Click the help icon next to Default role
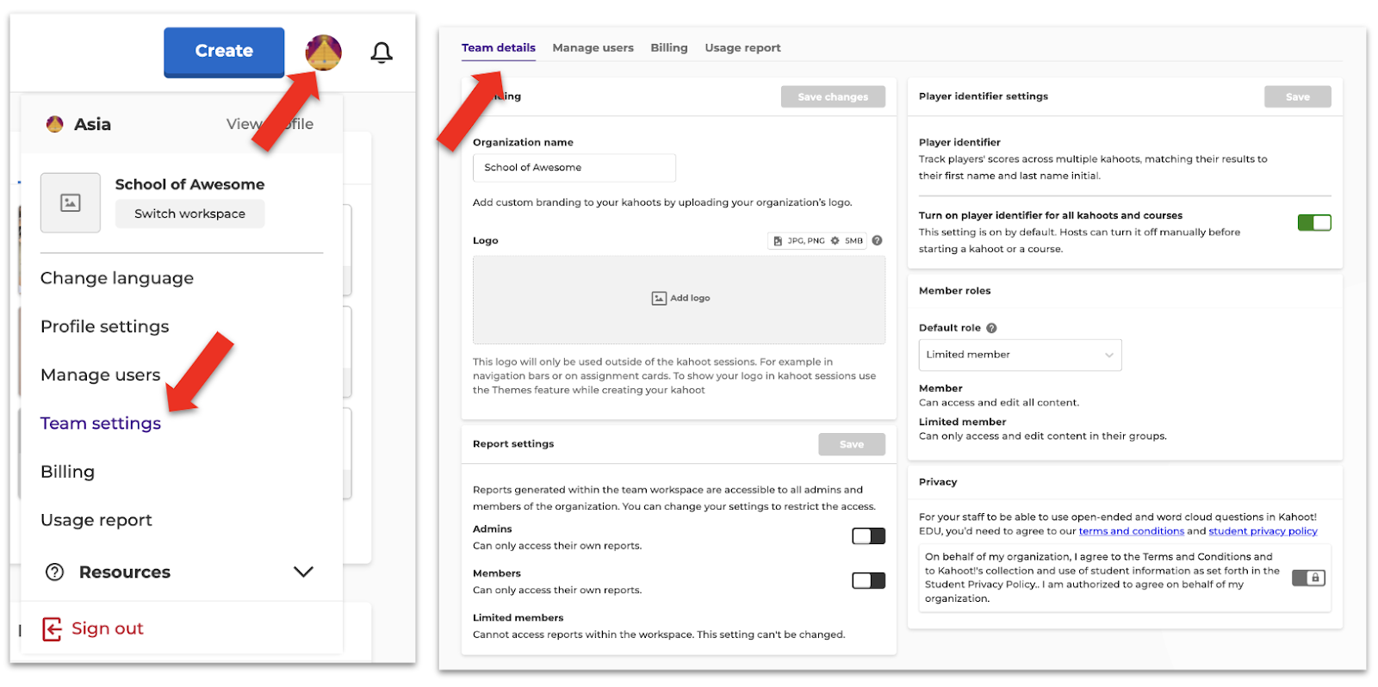 point(991,328)
